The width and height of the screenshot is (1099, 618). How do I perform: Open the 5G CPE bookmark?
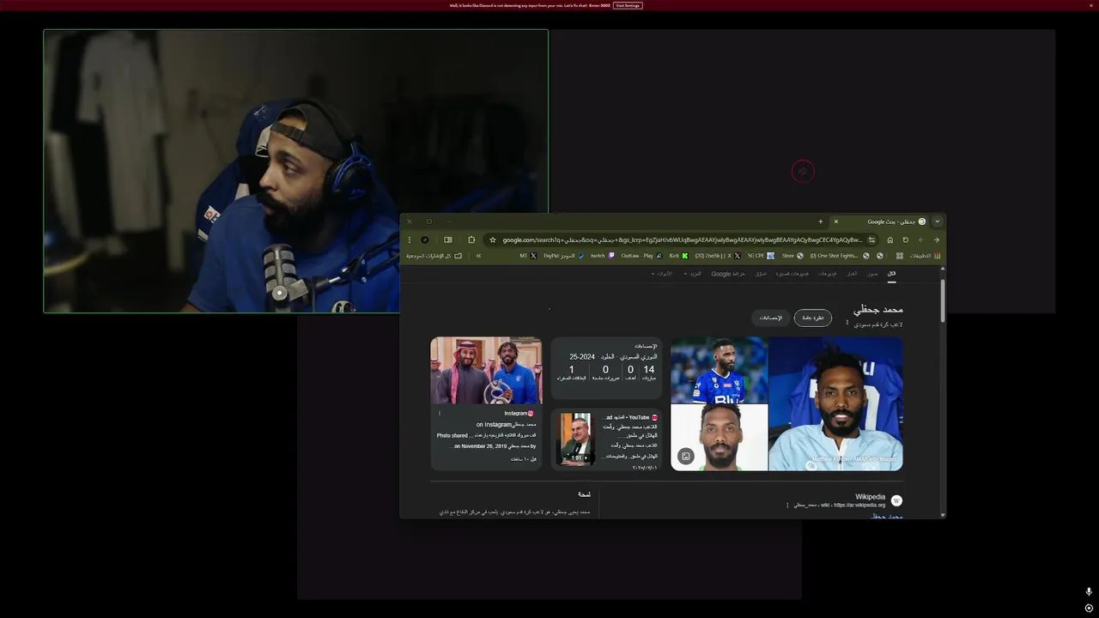pos(761,256)
